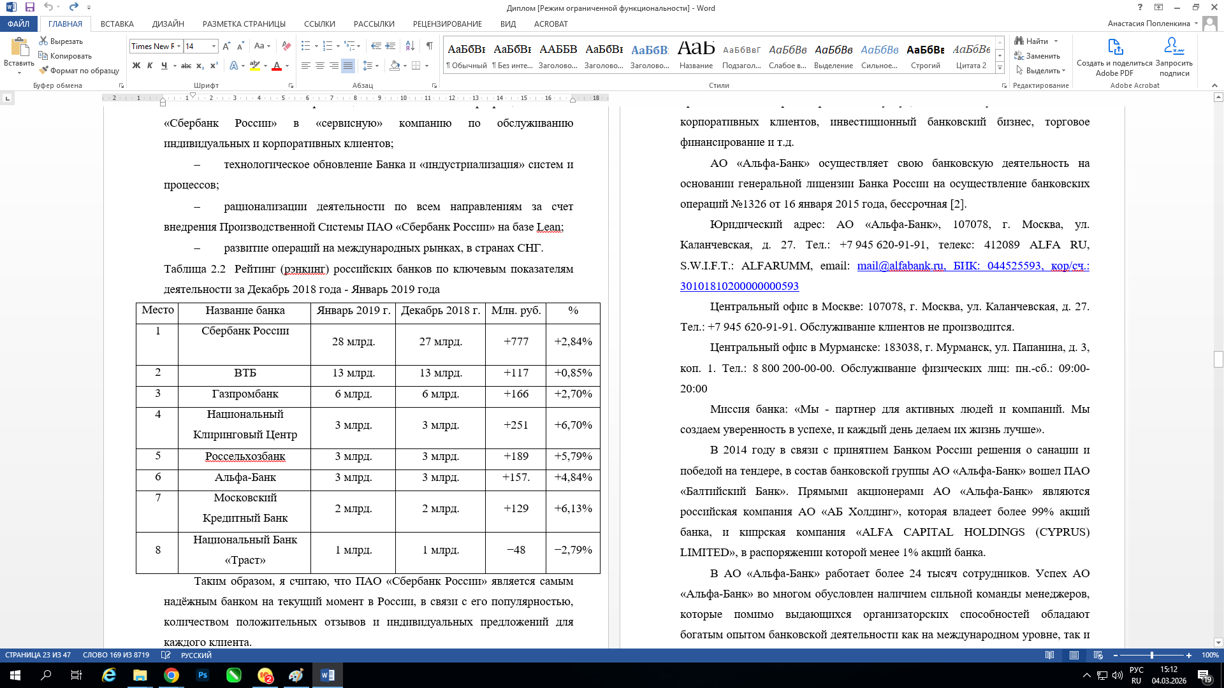Click the Save icon in title bar
Image resolution: width=1224 pixels, height=688 pixels.
pos(29,8)
